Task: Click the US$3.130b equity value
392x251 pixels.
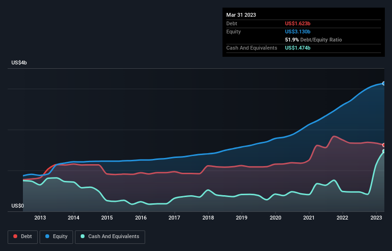Action: pos(297,31)
